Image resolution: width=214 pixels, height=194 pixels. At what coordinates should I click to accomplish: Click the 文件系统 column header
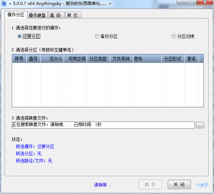click(121, 59)
